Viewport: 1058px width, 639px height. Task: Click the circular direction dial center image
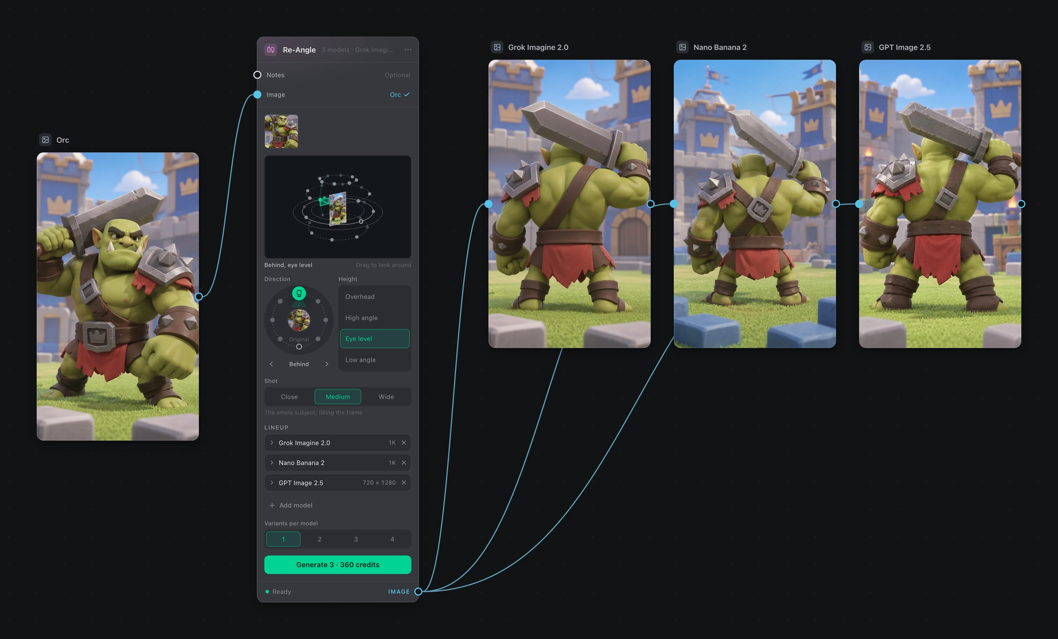coord(299,320)
